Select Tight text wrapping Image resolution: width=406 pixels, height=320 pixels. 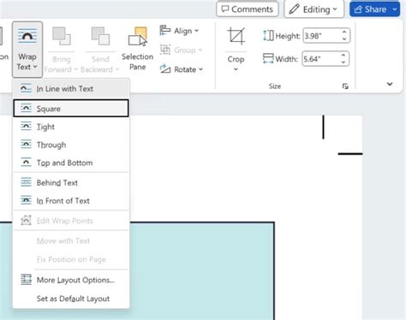point(71,127)
